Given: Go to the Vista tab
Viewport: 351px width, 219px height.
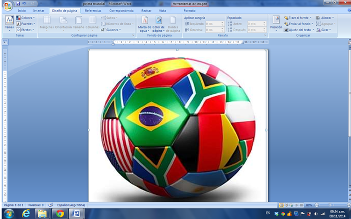Looking at the screenshot, I should click(162, 10).
